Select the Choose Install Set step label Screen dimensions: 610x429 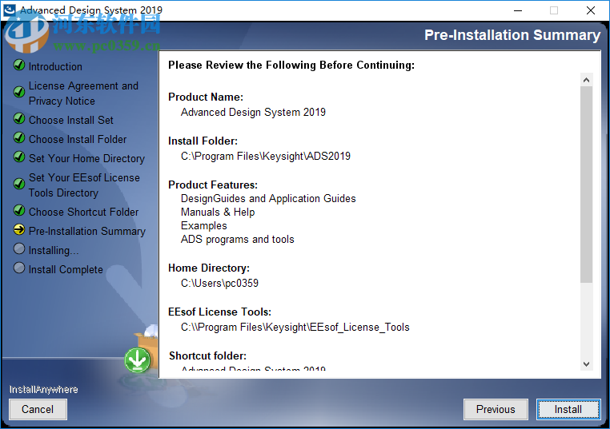70,121
